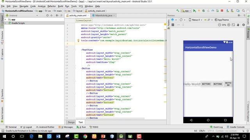This screenshot has width=250, height=140.
Task: Select the pan hand tool in preview
Action: tap(238, 25)
